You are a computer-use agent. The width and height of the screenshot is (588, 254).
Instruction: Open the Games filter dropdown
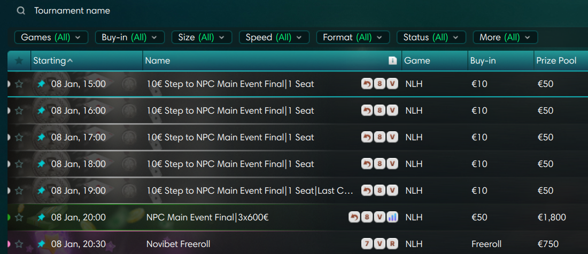coord(51,37)
